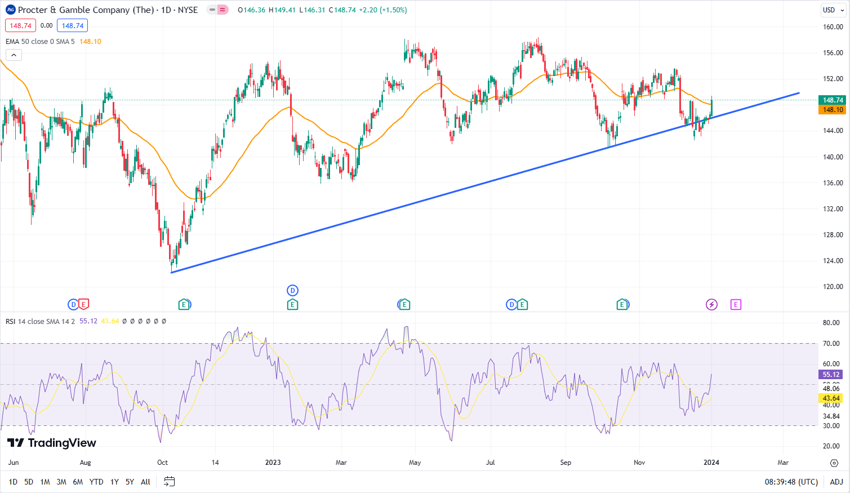850x493 pixels.
Task: Click the 2023 label on time axis
Action: point(273,463)
